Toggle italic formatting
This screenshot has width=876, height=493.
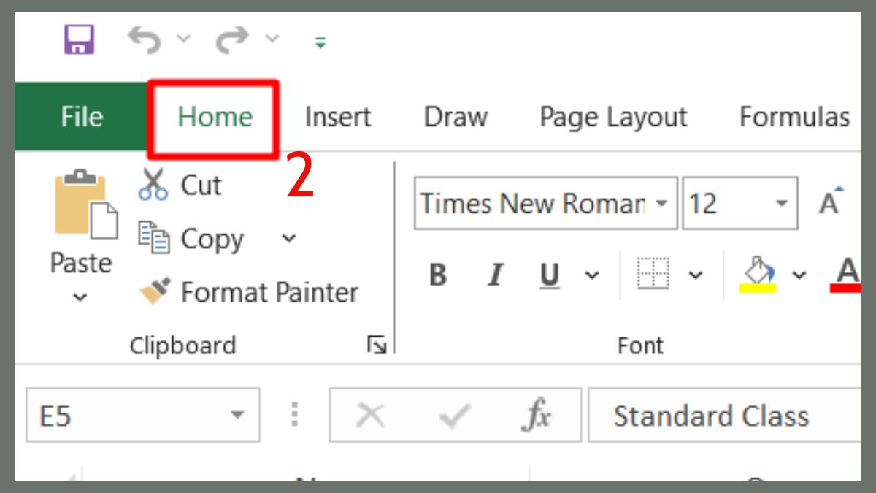(494, 275)
